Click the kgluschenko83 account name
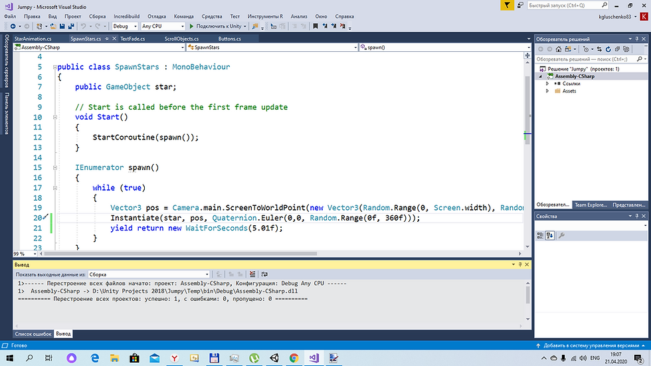Image resolution: width=651 pixels, height=366 pixels. (615, 17)
